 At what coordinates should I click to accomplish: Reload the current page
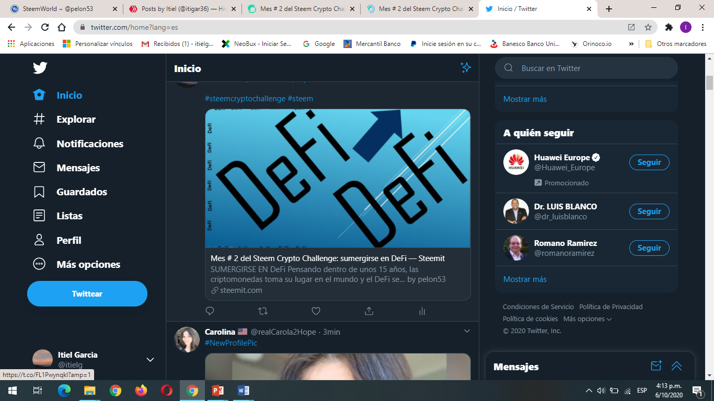[45, 27]
